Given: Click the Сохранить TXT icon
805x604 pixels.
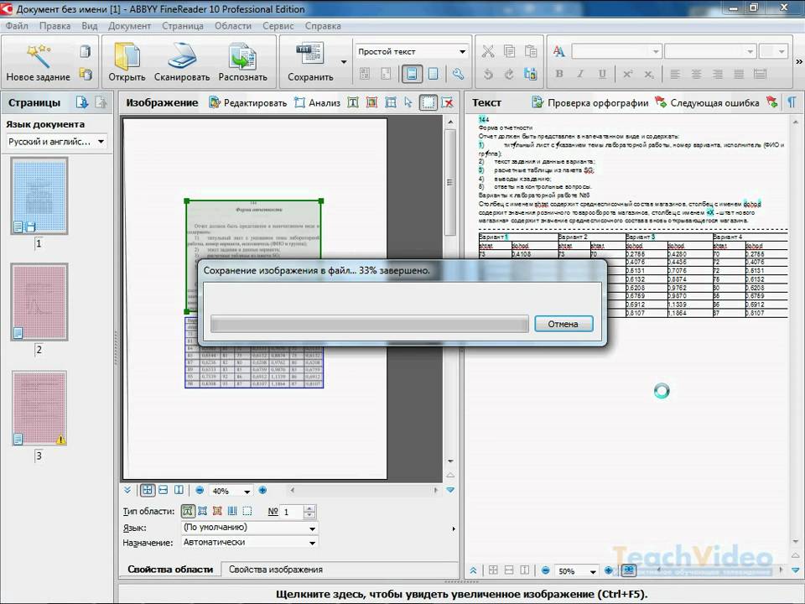Looking at the screenshot, I should [310, 54].
